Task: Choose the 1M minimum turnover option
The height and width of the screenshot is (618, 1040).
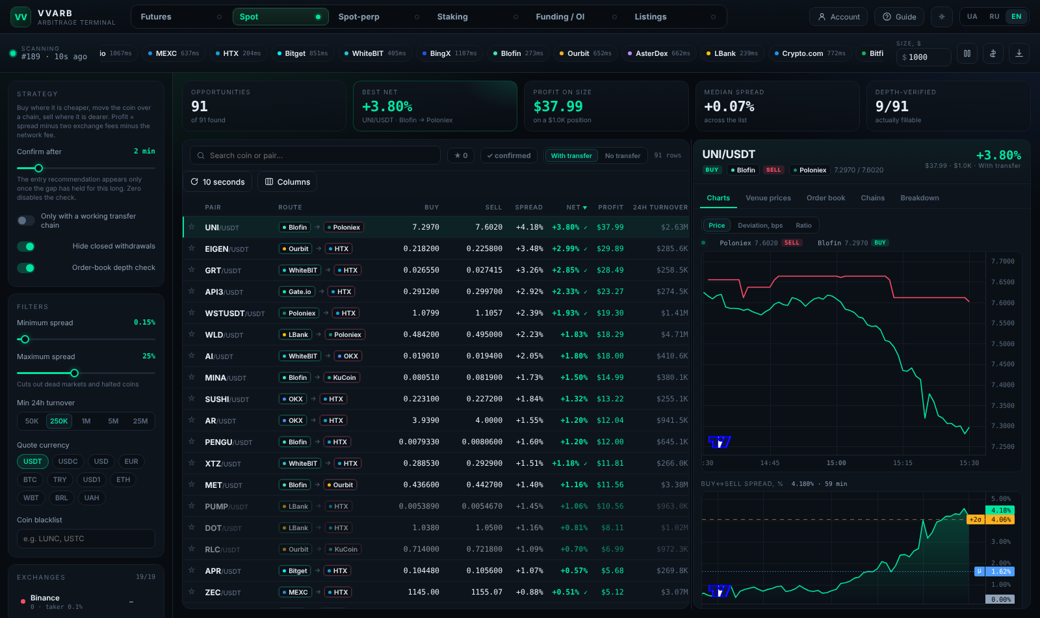Action: click(86, 421)
